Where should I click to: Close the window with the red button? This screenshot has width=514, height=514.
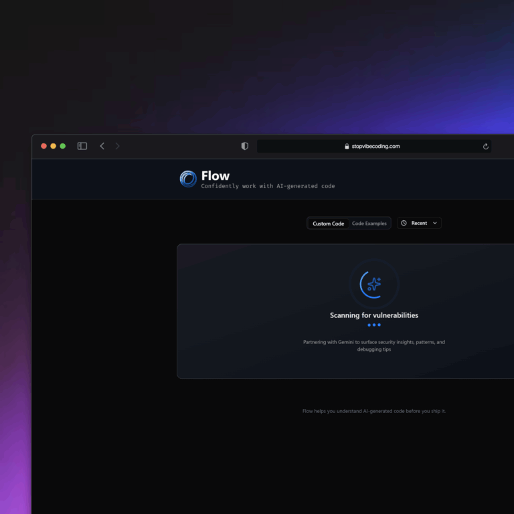coord(44,146)
